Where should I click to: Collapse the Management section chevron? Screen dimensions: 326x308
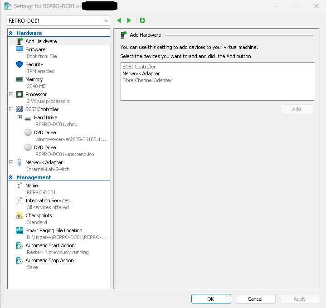[11, 177]
